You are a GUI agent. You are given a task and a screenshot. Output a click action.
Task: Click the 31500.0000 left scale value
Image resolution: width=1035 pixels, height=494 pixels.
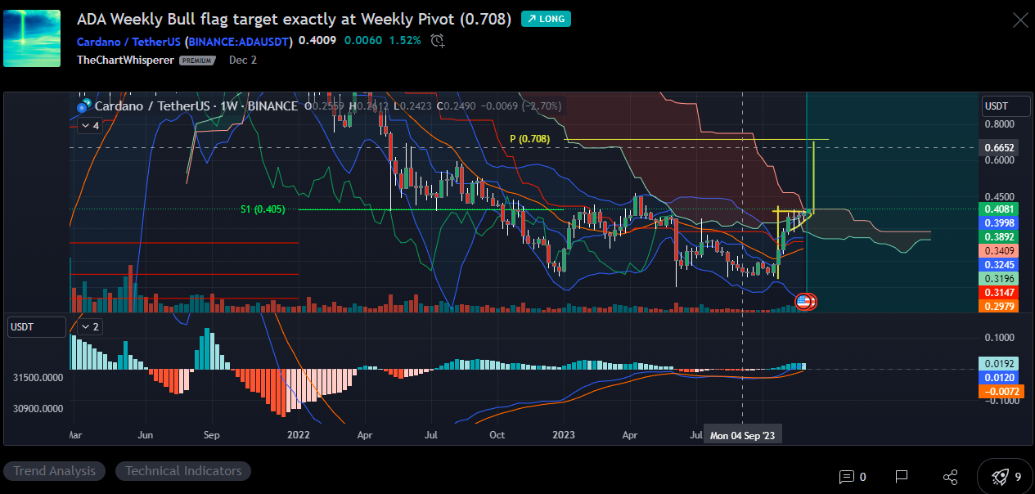tap(38, 378)
